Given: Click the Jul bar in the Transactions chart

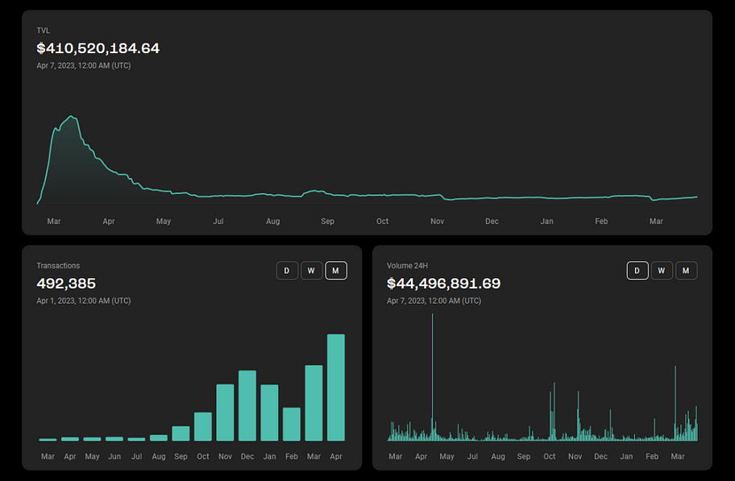Looking at the screenshot, I should pyautogui.click(x=136, y=439).
